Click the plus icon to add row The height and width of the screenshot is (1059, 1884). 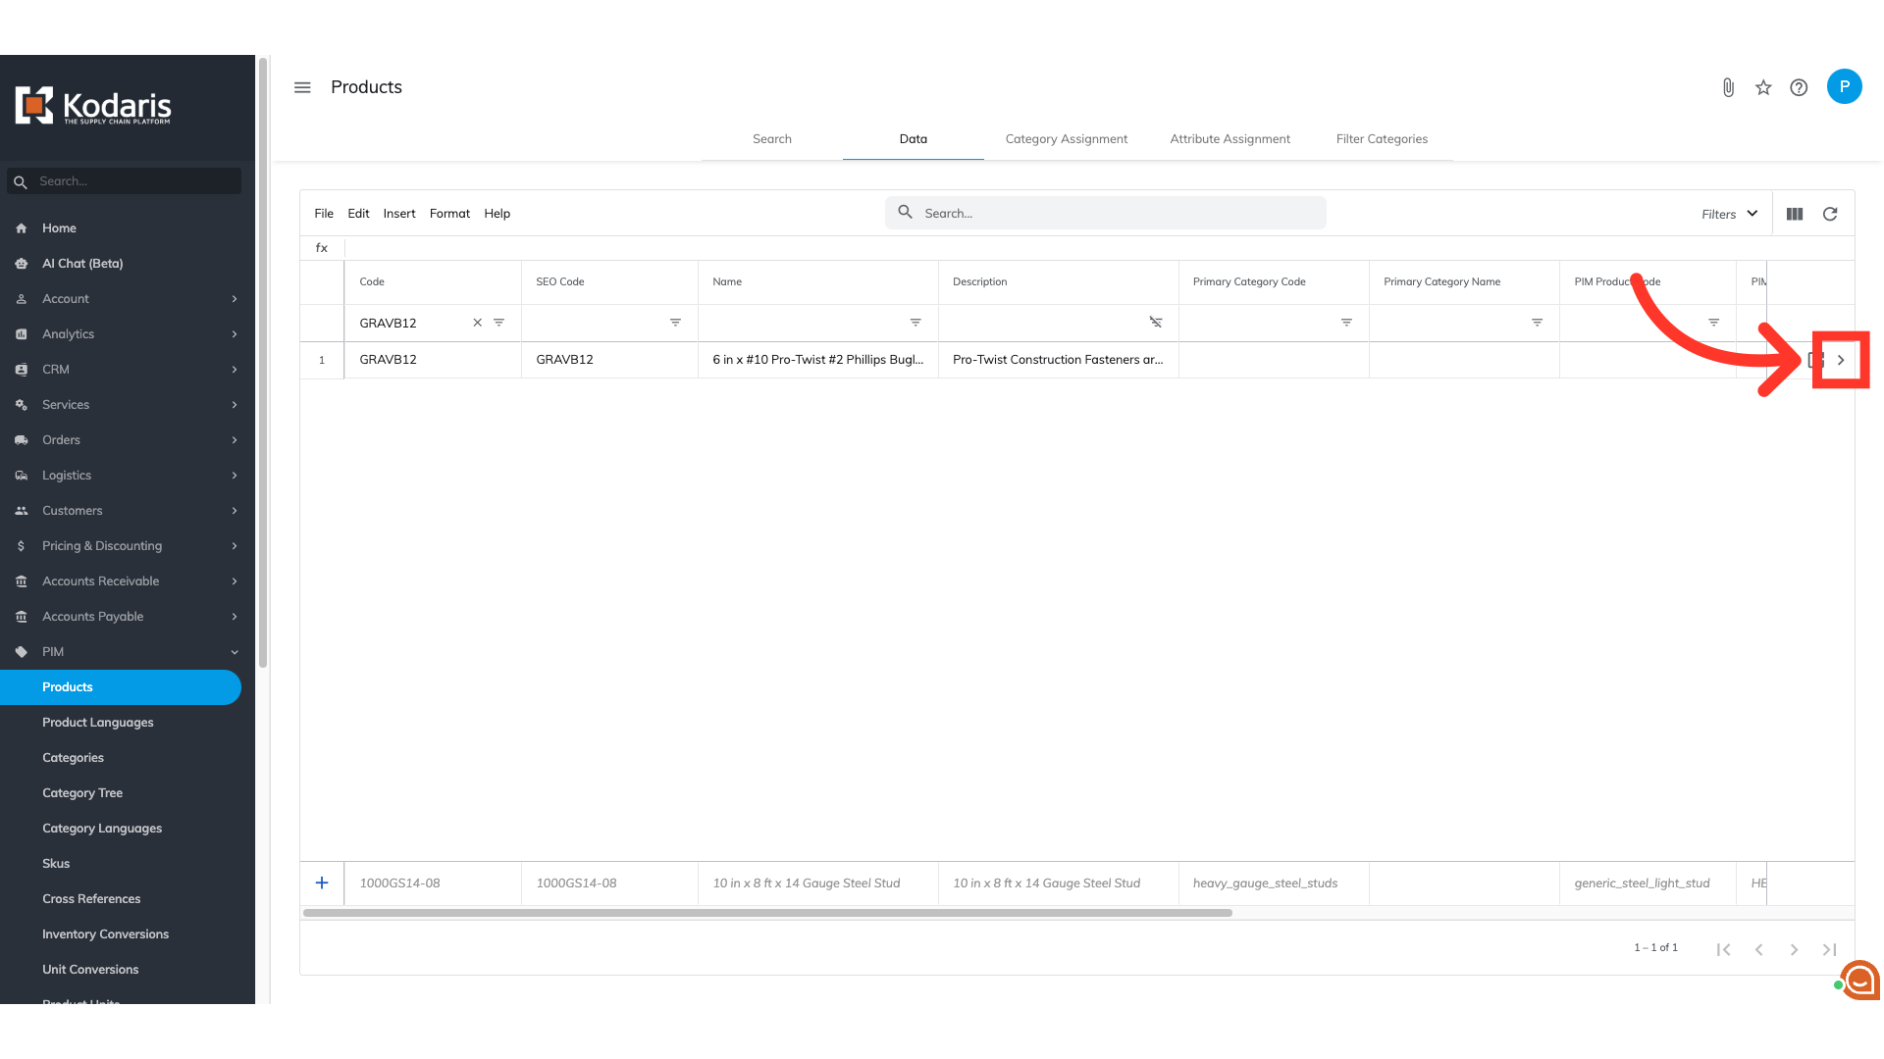pos(322,882)
